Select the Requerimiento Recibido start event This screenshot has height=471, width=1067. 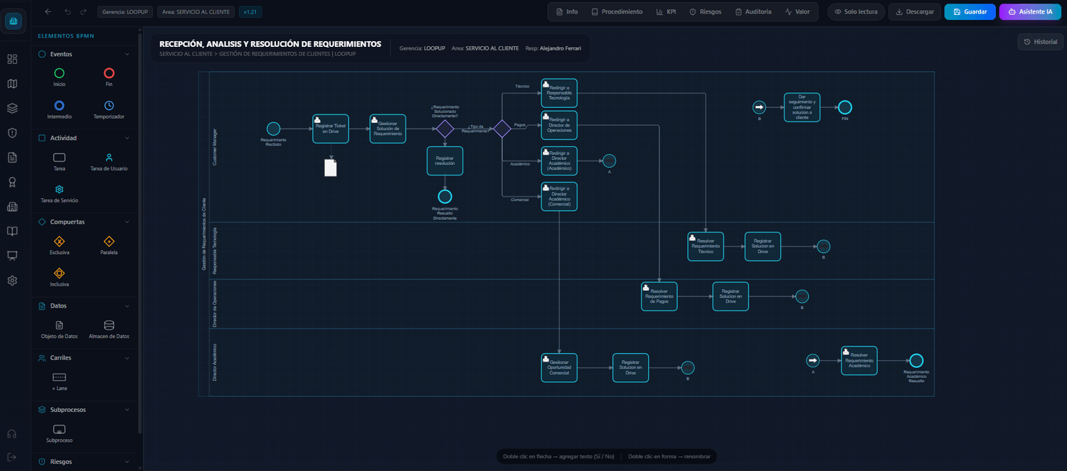[x=273, y=129]
